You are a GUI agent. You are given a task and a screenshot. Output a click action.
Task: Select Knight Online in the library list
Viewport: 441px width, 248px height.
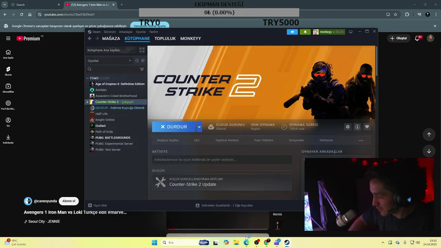pyautogui.click(x=105, y=120)
